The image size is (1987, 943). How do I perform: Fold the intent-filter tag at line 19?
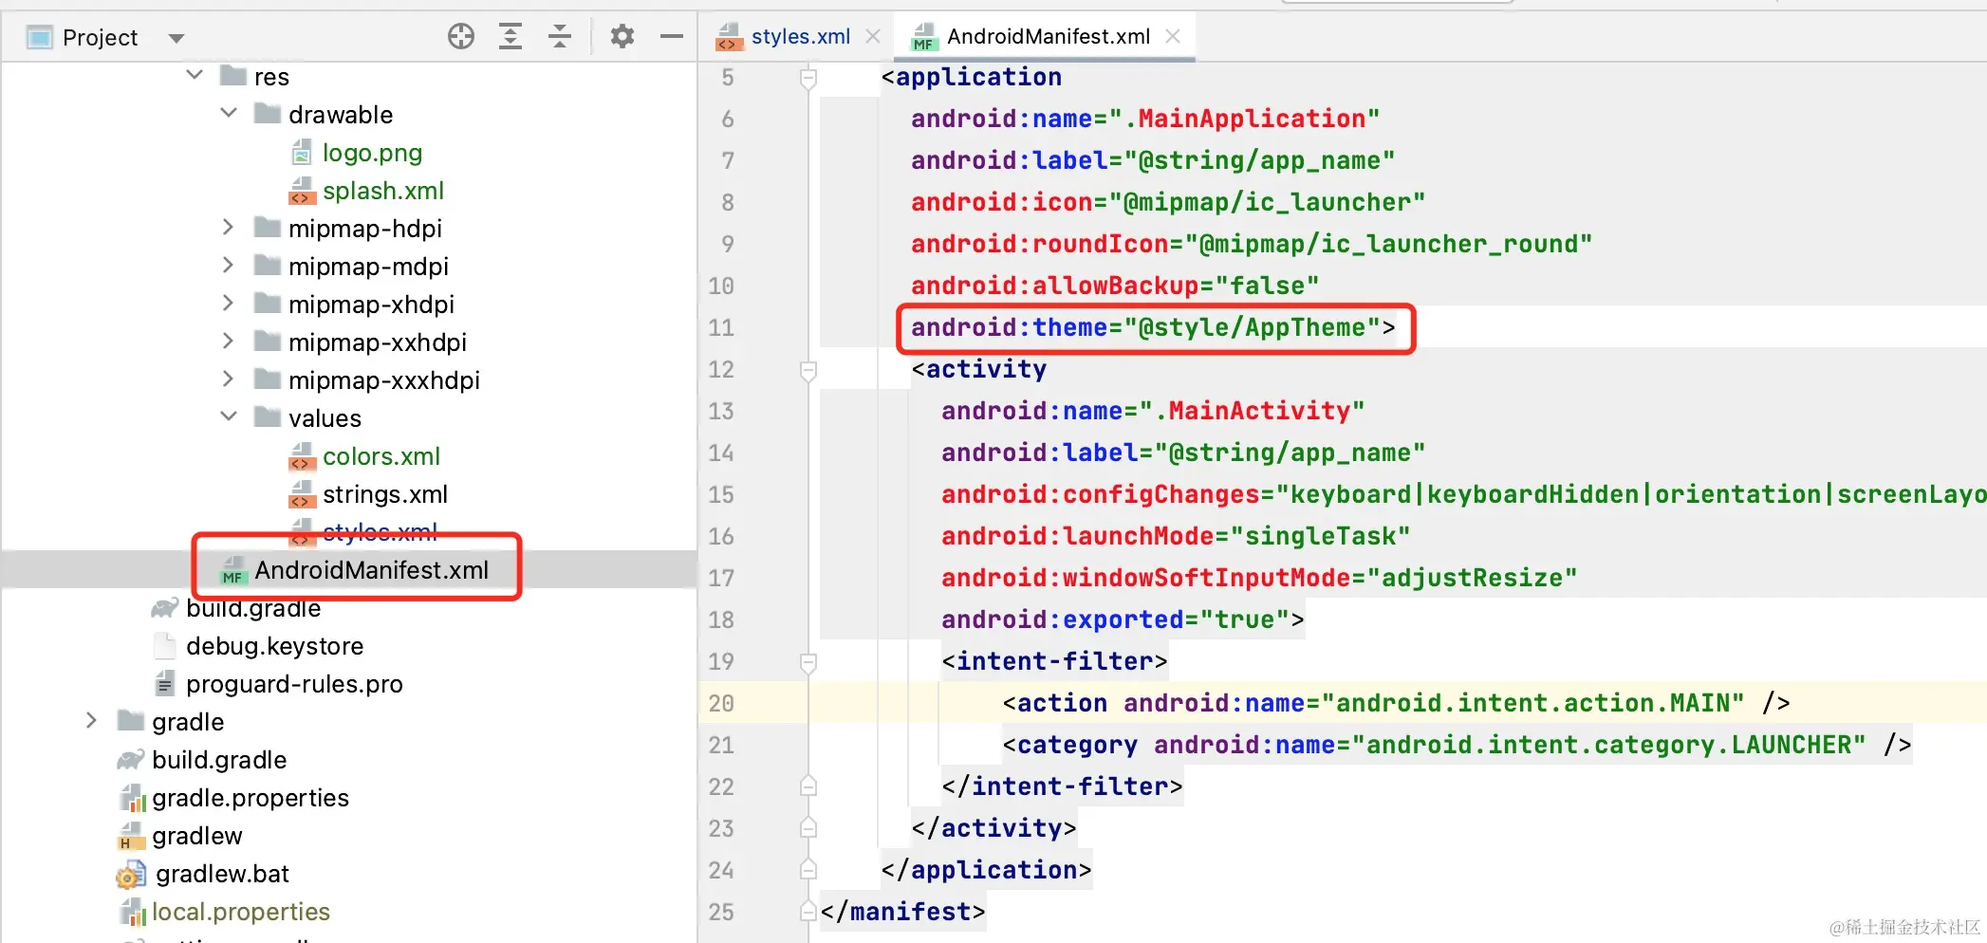pos(808,661)
